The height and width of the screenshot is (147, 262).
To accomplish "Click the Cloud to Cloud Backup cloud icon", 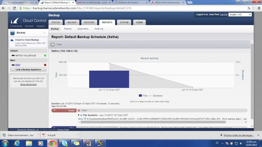I will coord(12,40).
